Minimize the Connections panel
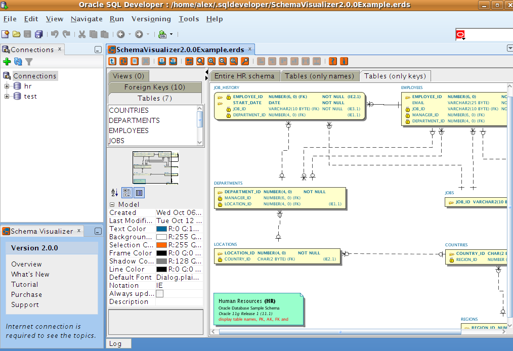The width and height of the screenshot is (513, 351). click(x=98, y=50)
